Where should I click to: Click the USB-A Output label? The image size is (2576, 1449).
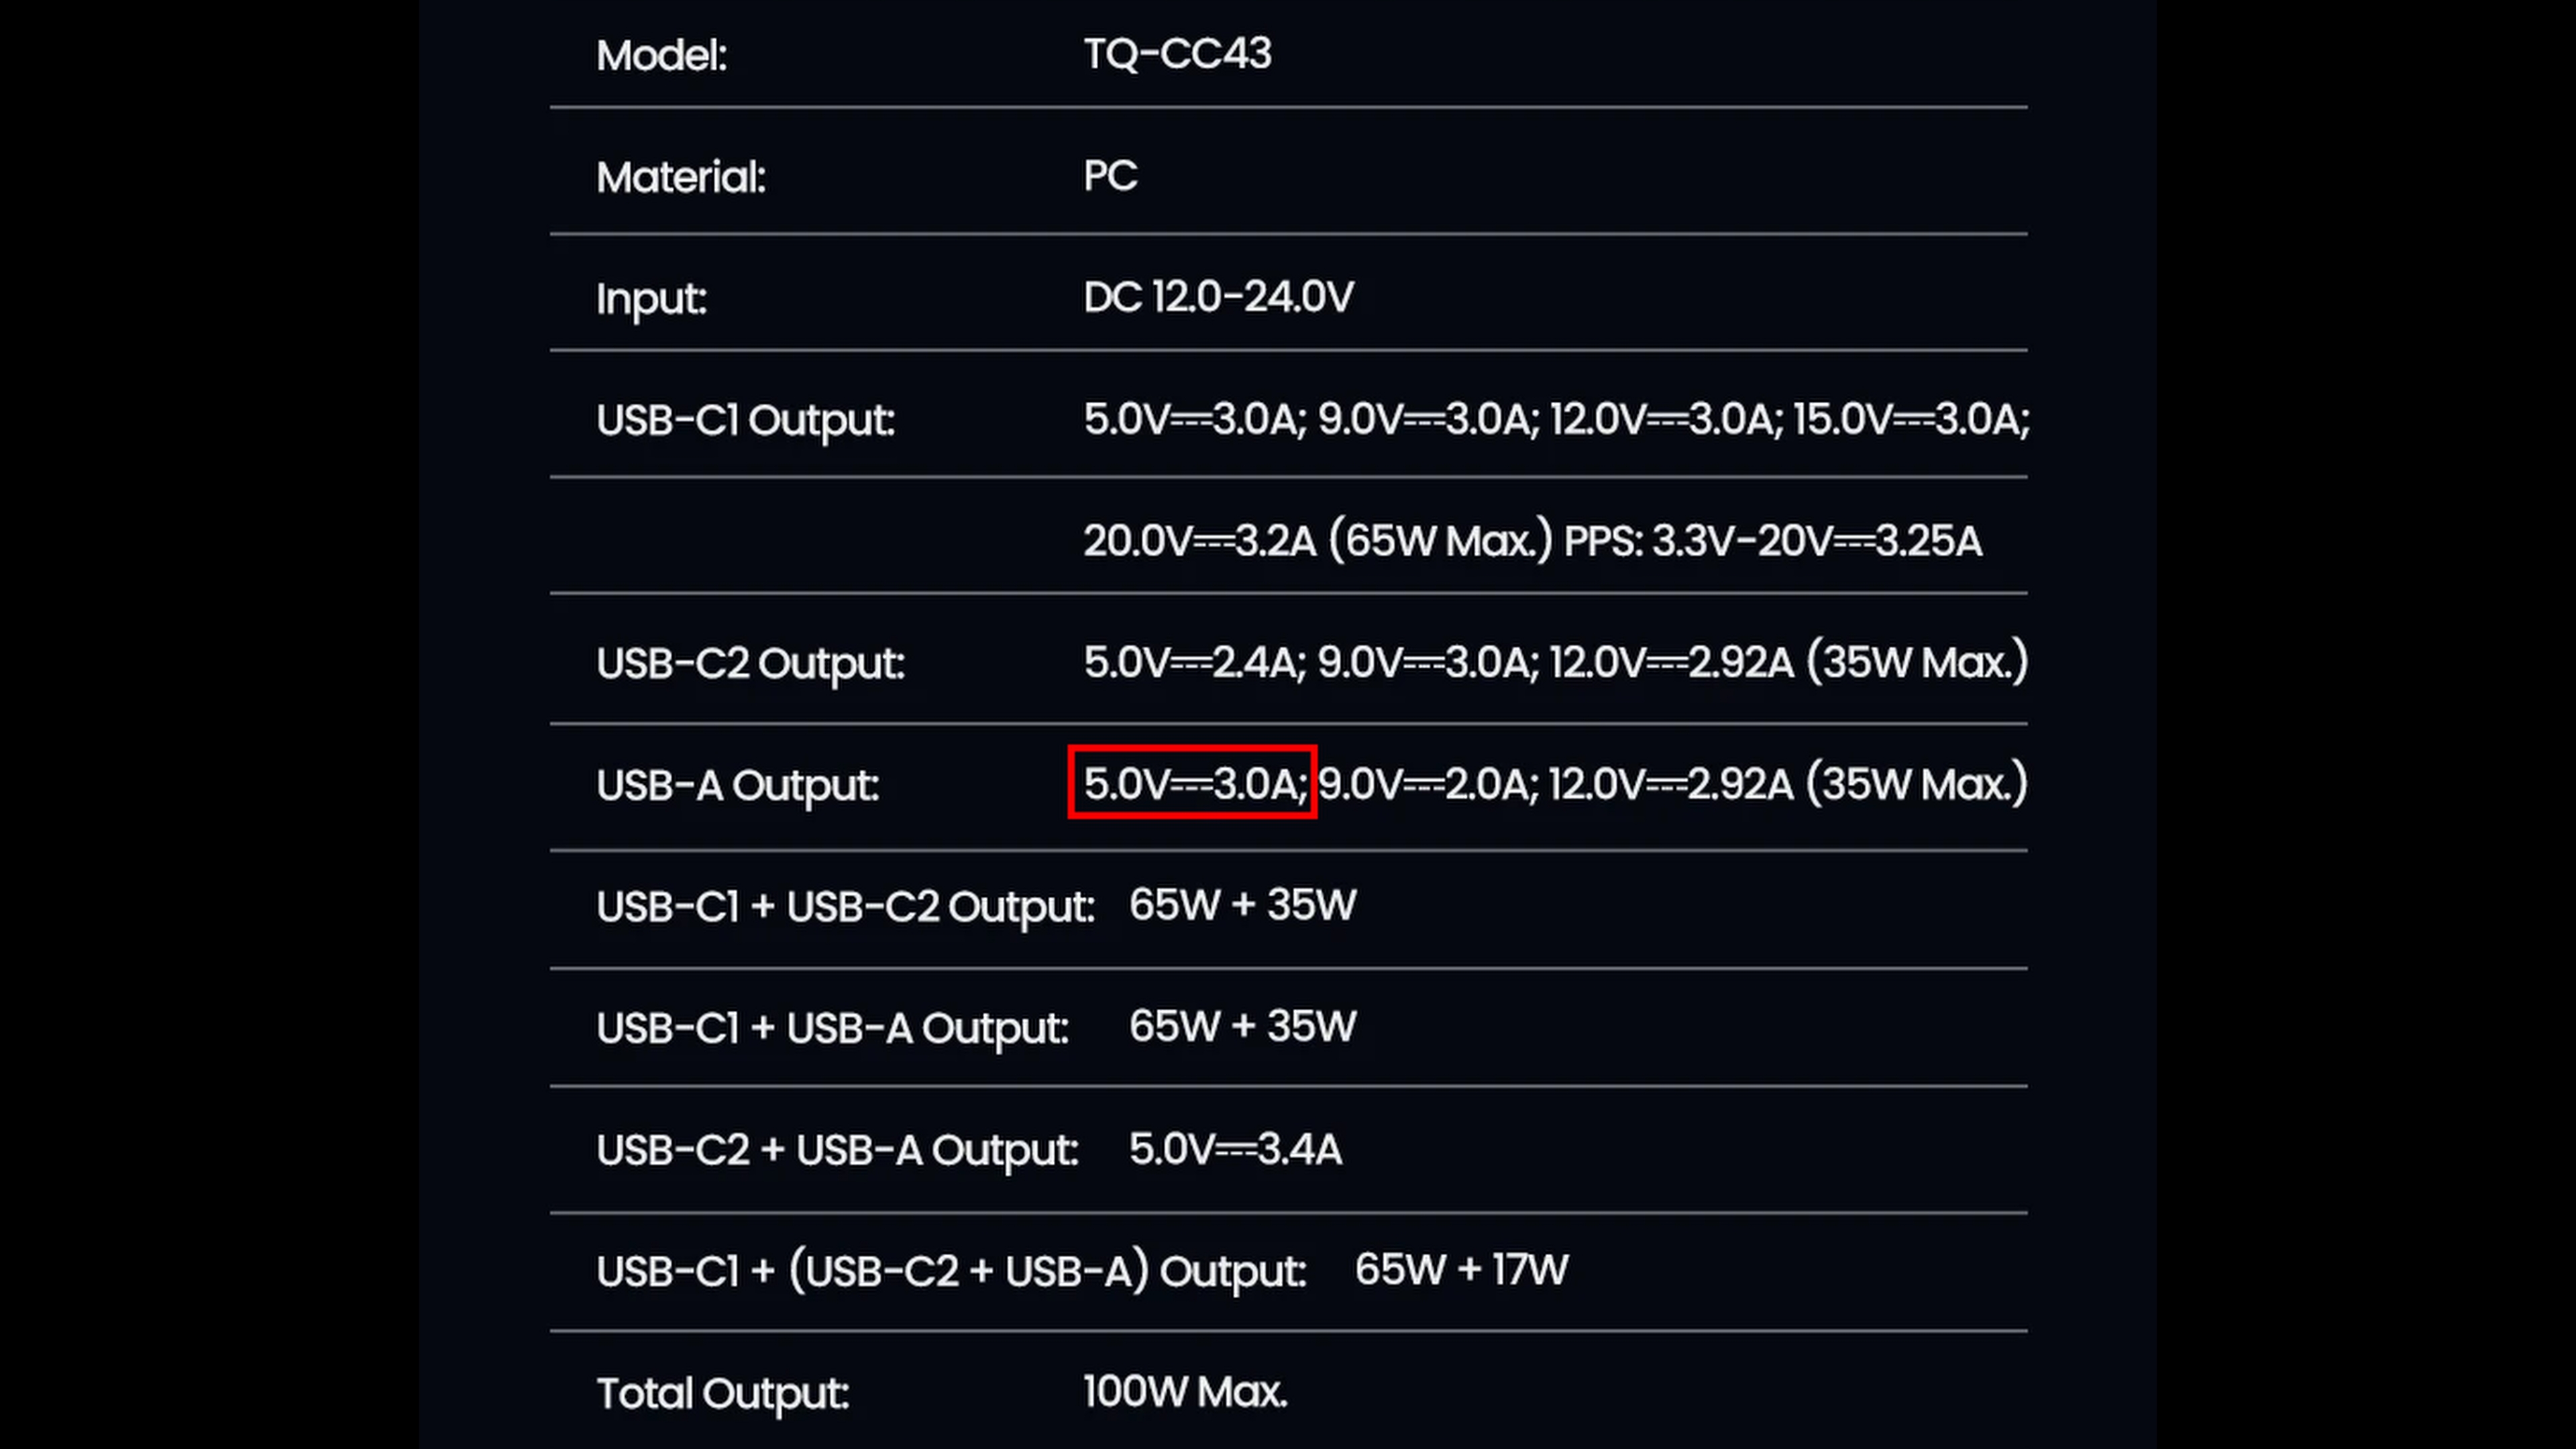tap(737, 785)
